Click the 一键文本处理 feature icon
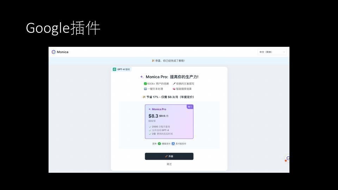338x190 pixels. (145, 89)
